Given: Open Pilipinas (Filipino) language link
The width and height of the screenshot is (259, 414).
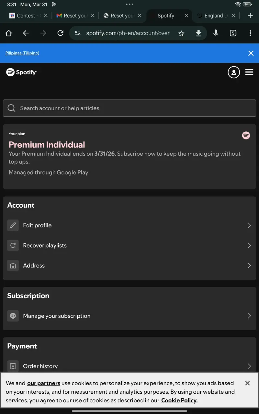Looking at the screenshot, I should [x=22, y=53].
